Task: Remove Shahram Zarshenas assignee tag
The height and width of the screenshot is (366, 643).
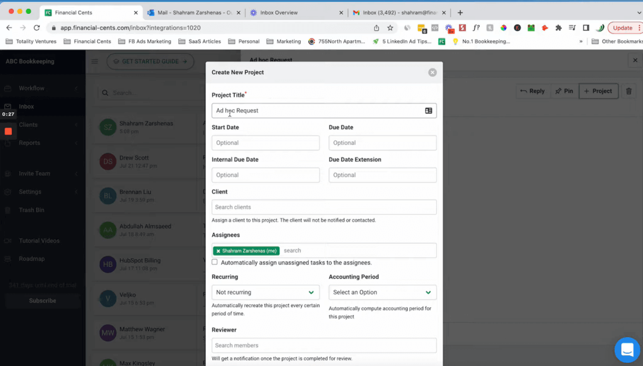Action: (x=219, y=251)
